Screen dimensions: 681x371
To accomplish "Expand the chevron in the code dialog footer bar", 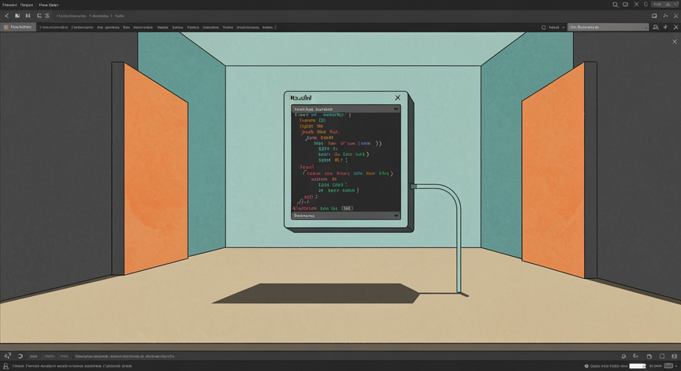I will [396, 215].
